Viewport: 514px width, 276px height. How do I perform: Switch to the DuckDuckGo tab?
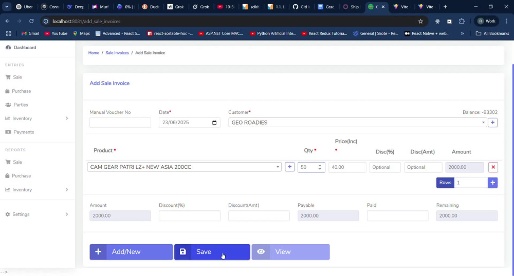151,7
